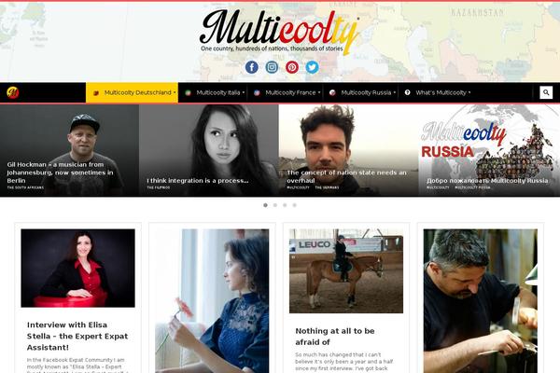Image resolution: width=560 pixels, height=373 pixels.
Task: Expand the Multicoolty Deutschland dropdown
Action: 133,92
